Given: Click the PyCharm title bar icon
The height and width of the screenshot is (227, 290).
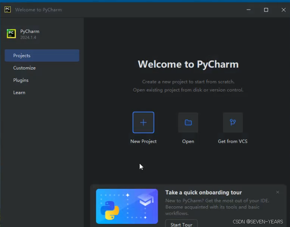Looking at the screenshot, I should coord(8,10).
